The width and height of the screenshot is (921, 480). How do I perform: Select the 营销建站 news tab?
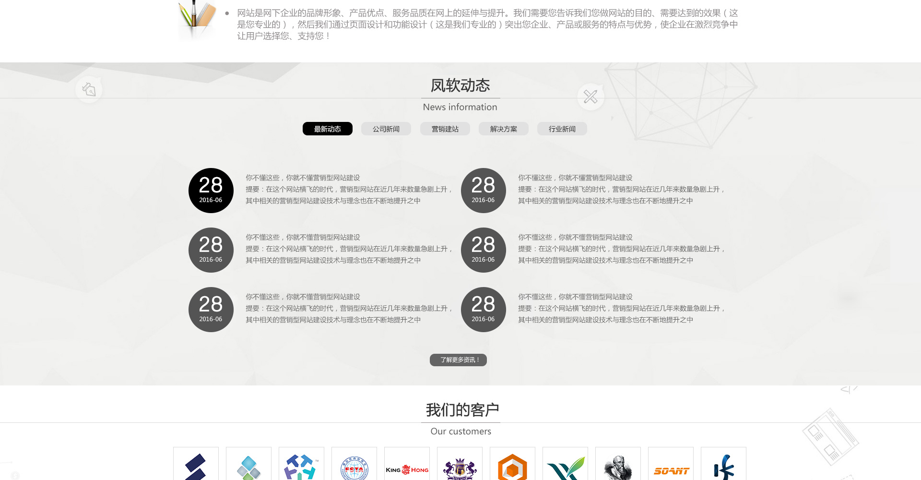(445, 129)
